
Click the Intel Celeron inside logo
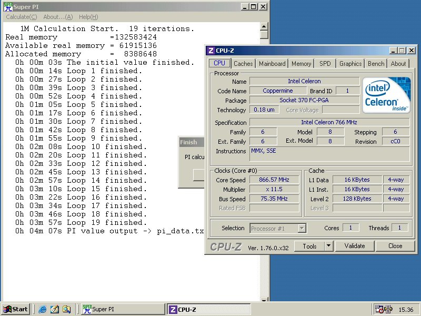click(x=387, y=95)
